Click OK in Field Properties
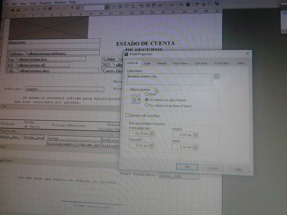Screen dimensions: 287x215 pyautogui.click(x=187, y=167)
